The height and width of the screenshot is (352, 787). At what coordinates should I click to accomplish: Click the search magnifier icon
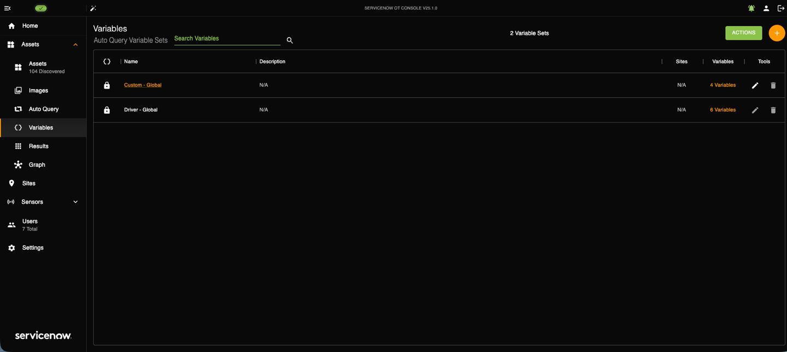click(290, 40)
